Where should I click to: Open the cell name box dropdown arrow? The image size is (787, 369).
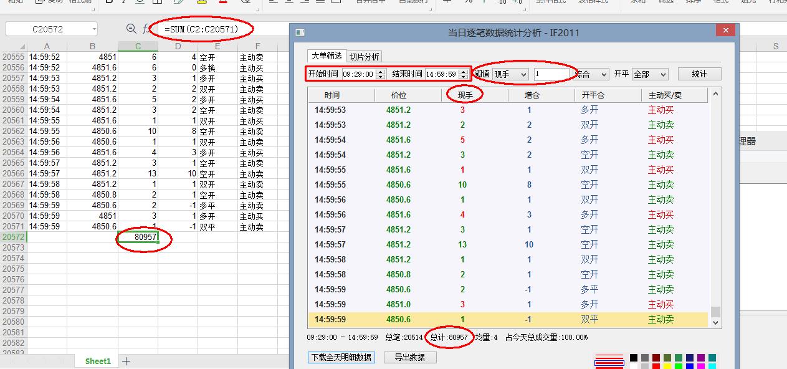[93, 29]
